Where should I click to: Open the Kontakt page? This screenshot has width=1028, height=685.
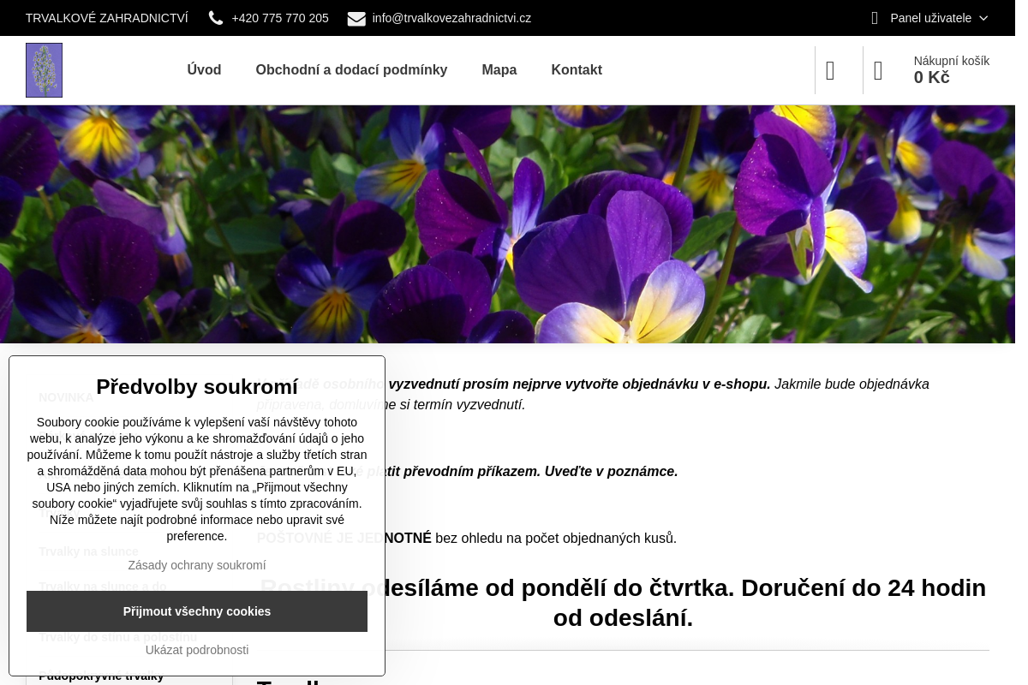click(x=577, y=70)
